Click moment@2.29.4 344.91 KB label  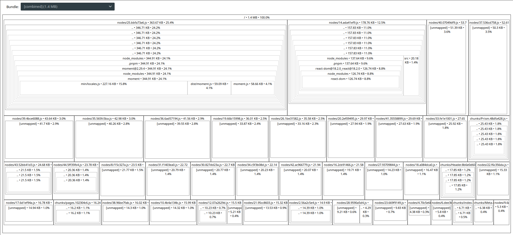click(x=147, y=69)
